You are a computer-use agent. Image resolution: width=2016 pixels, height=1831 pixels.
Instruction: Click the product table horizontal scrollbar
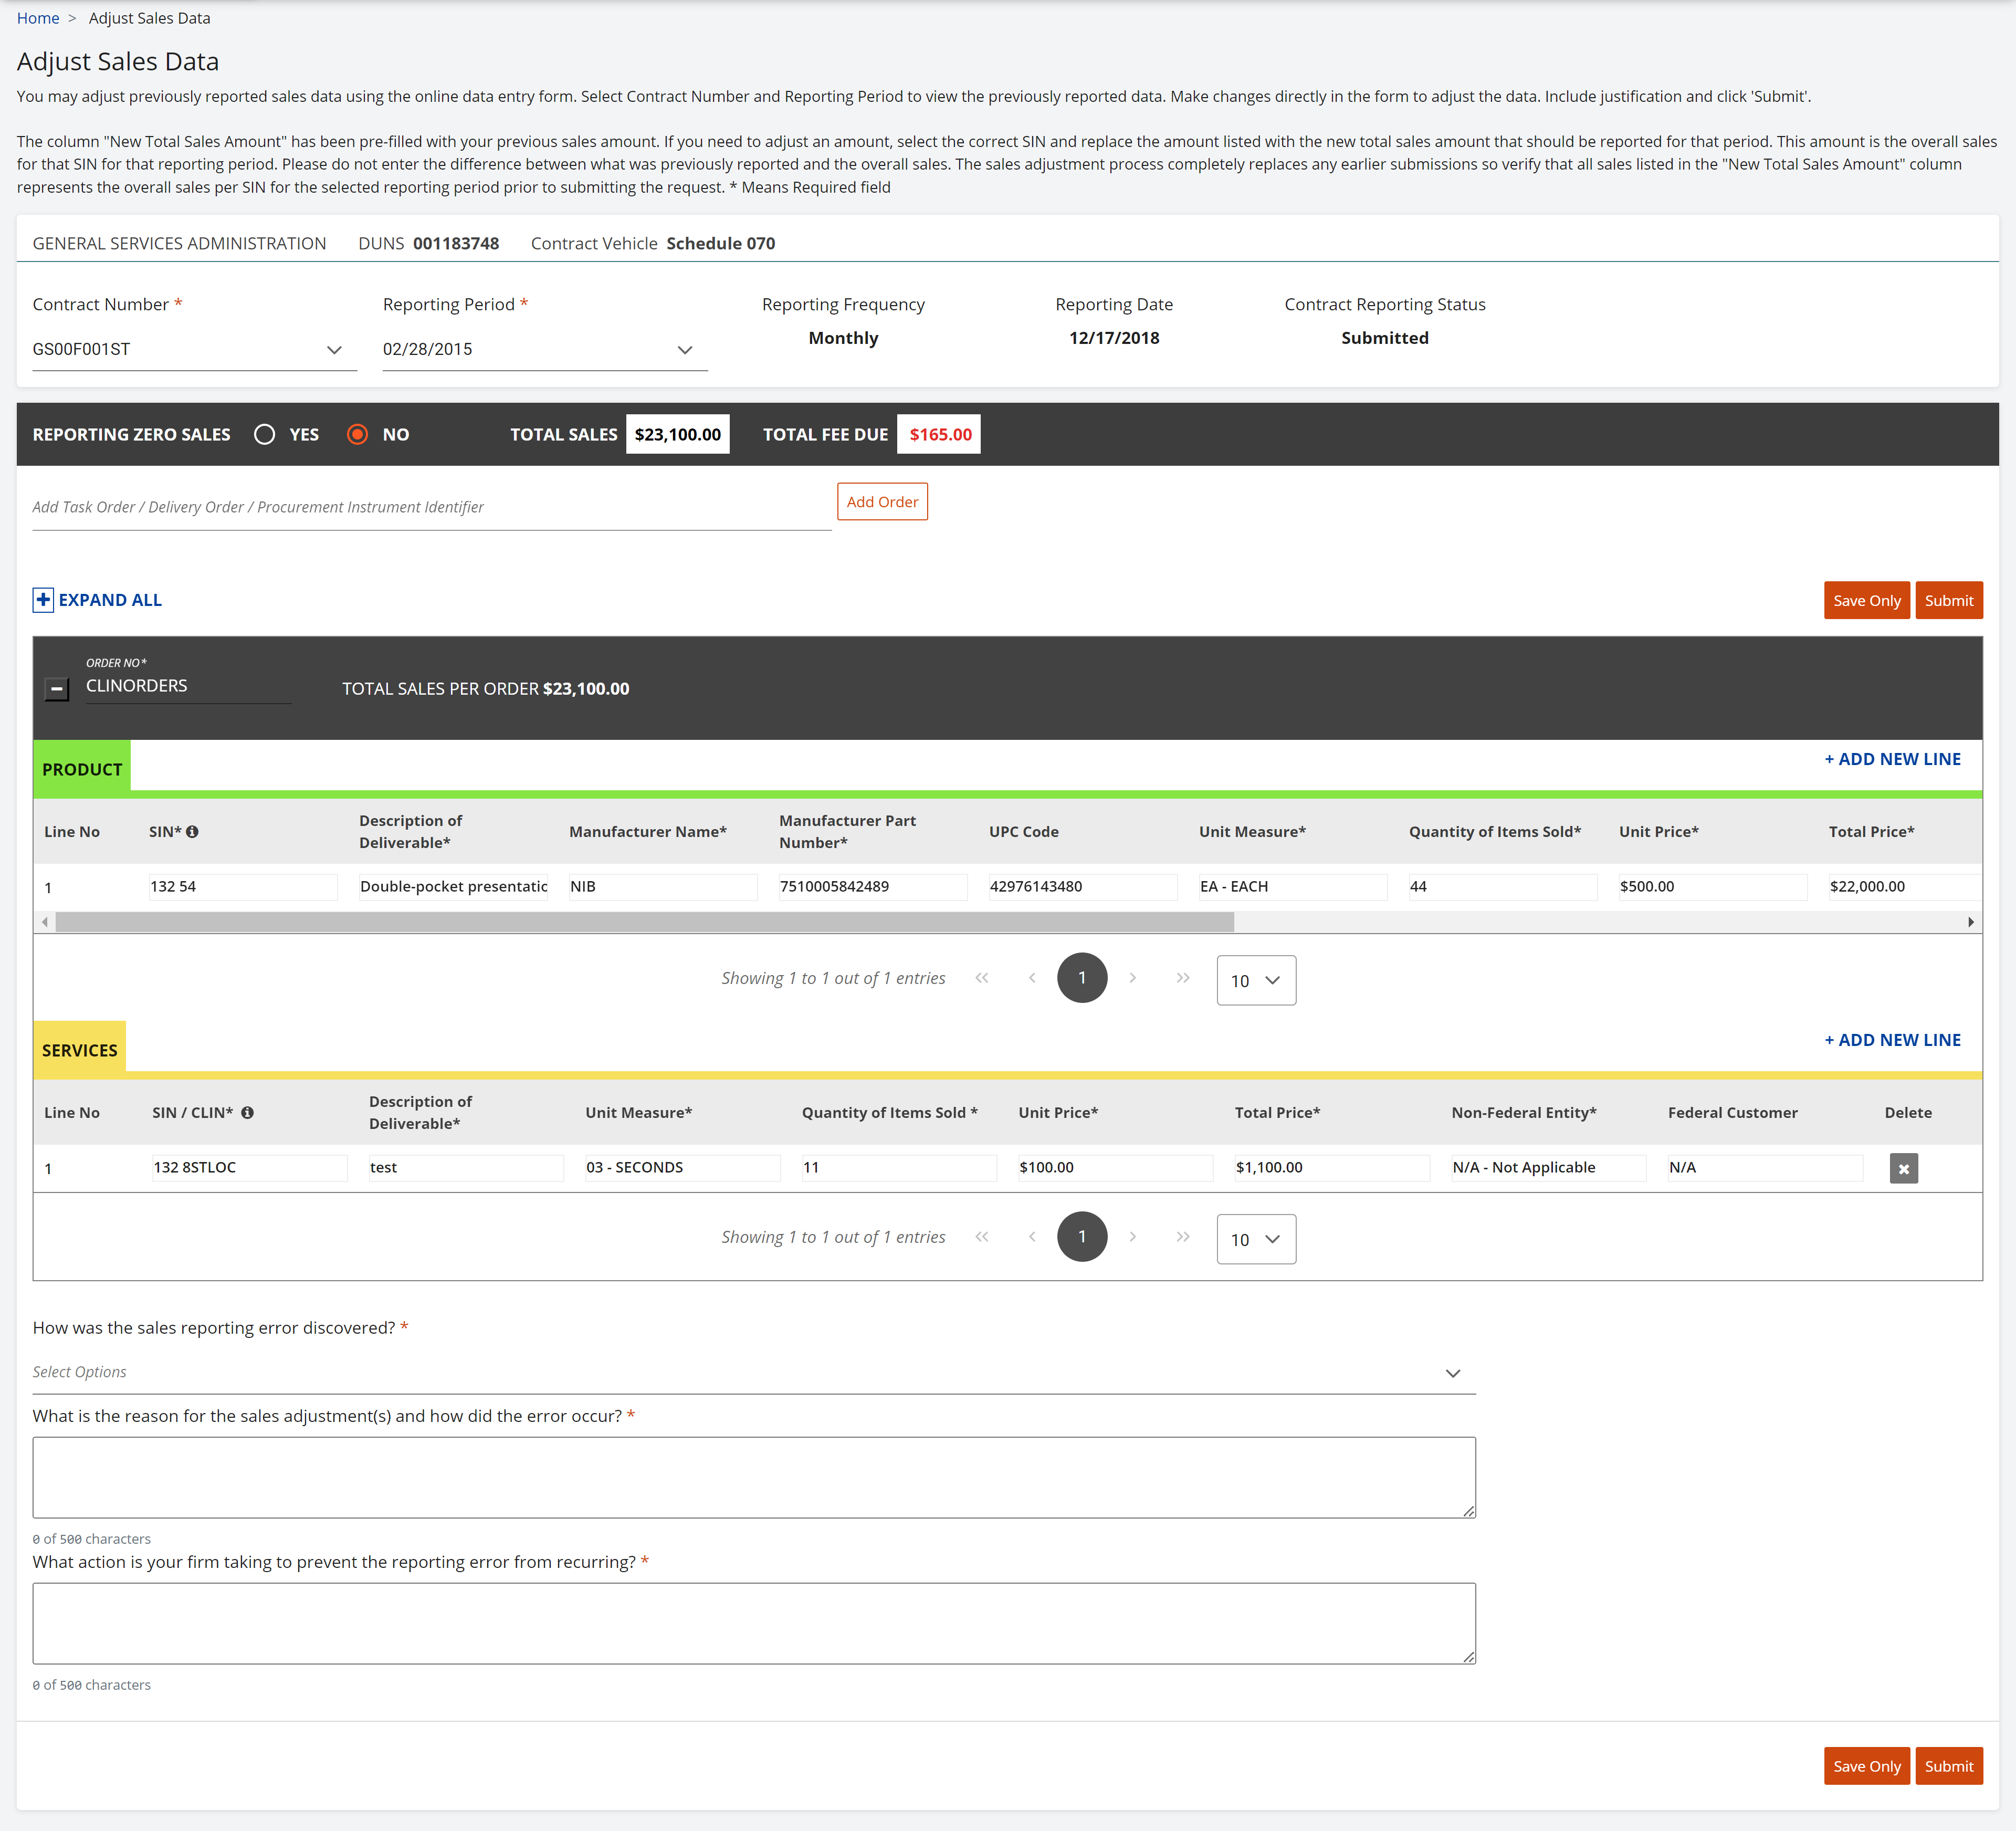click(645, 922)
